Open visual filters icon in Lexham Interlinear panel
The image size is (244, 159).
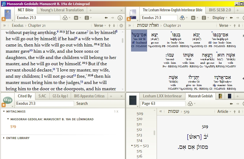(x=182, y=18)
